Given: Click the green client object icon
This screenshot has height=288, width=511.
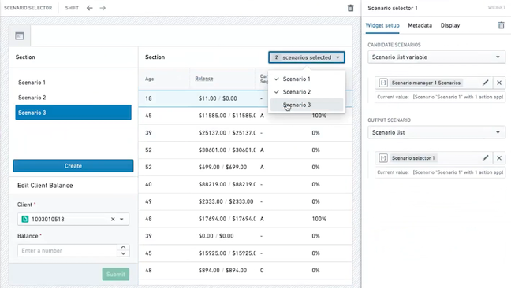Looking at the screenshot, I should (x=25, y=219).
